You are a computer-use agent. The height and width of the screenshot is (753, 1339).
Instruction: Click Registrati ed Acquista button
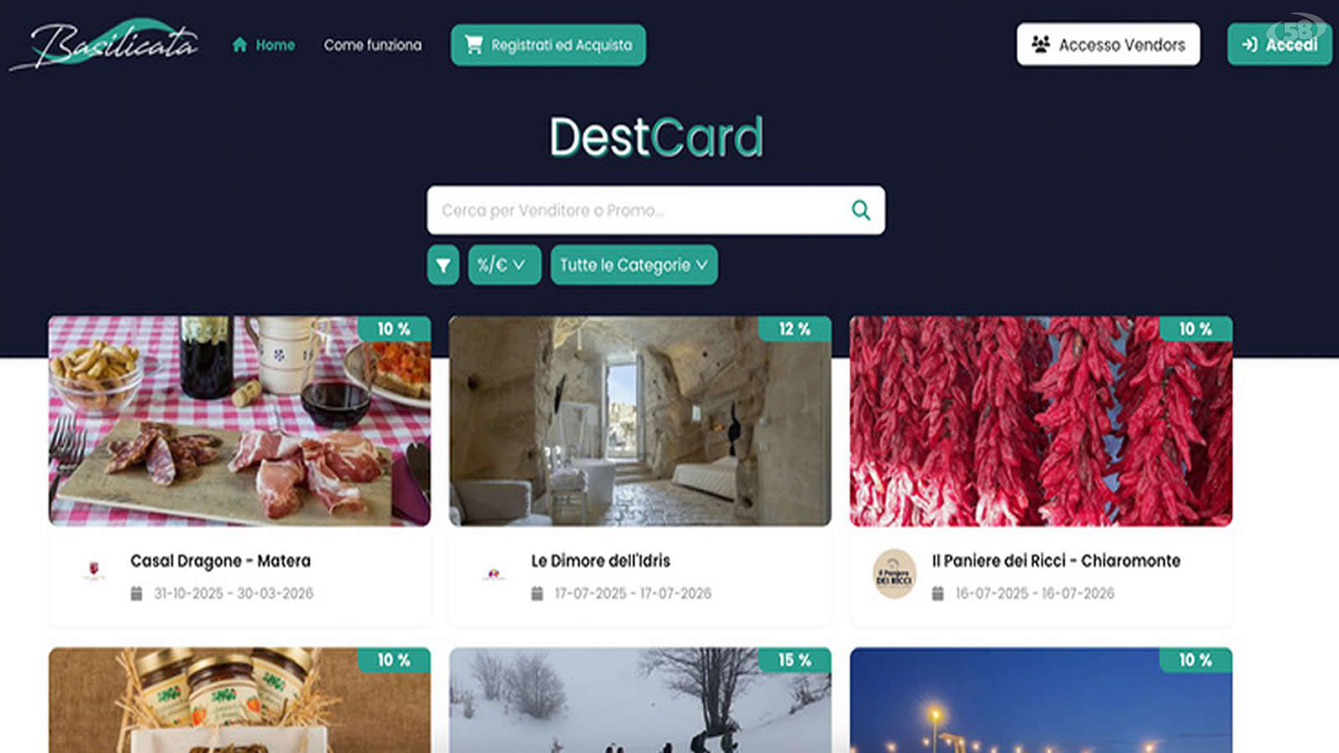coord(548,45)
